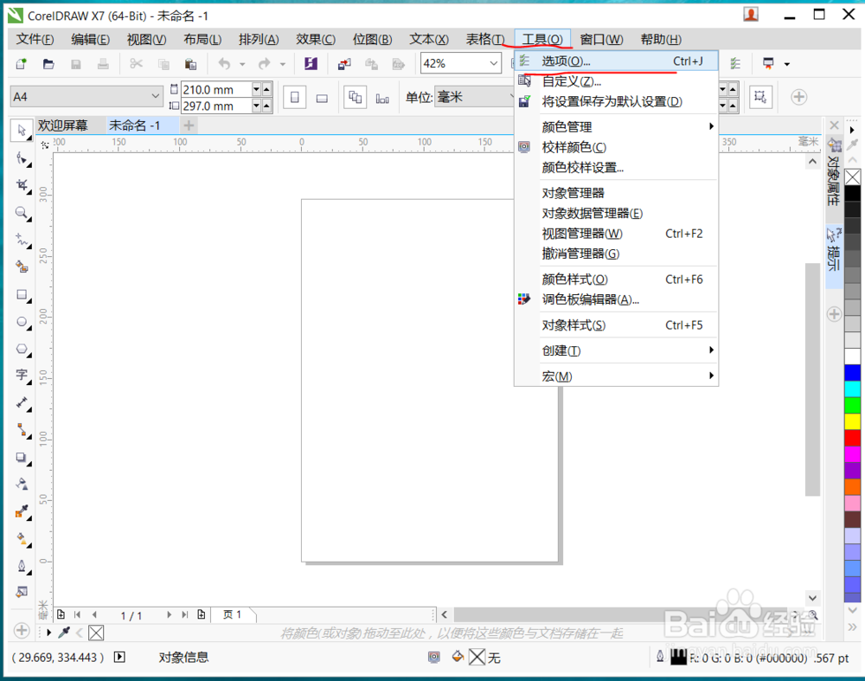Image resolution: width=865 pixels, height=681 pixels.
Task: Select the Drop Shadow tool
Action: [22, 458]
